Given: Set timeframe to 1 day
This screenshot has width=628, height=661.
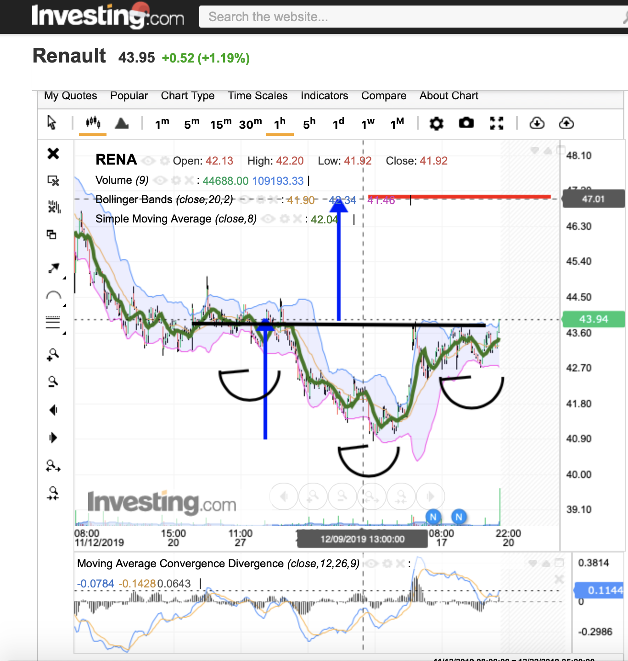Looking at the screenshot, I should pyautogui.click(x=339, y=124).
